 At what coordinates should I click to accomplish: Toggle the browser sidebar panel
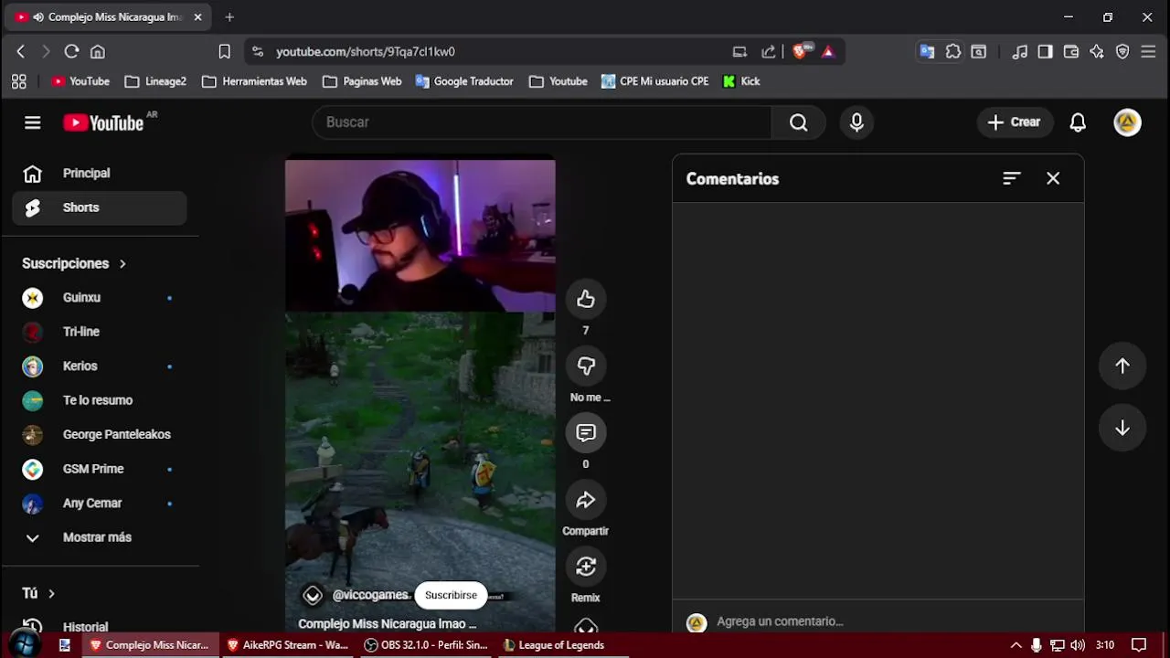pos(1046,52)
